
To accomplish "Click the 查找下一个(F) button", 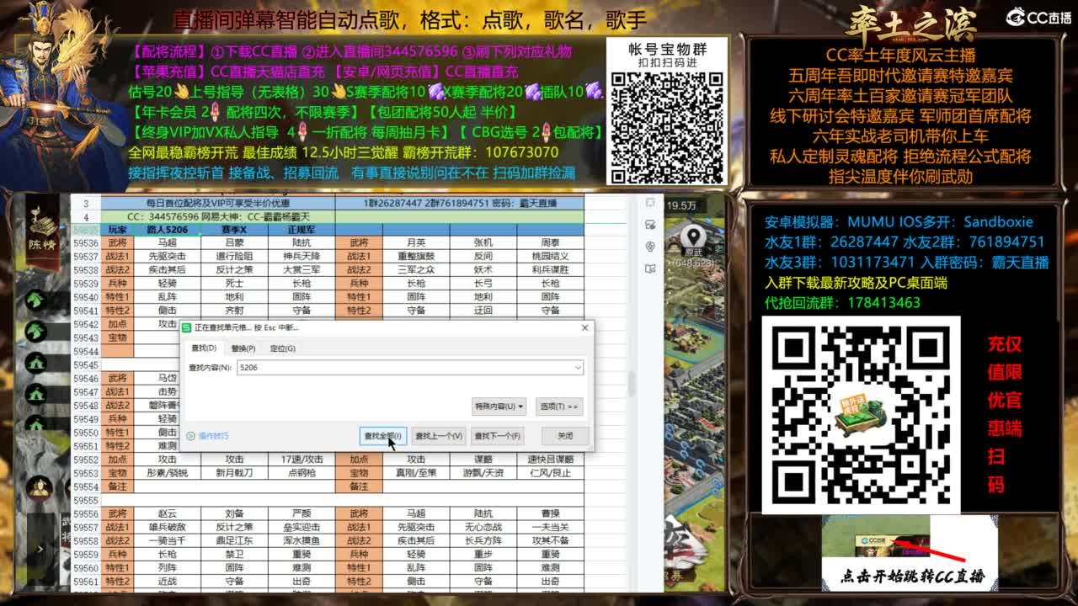I will (497, 436).
